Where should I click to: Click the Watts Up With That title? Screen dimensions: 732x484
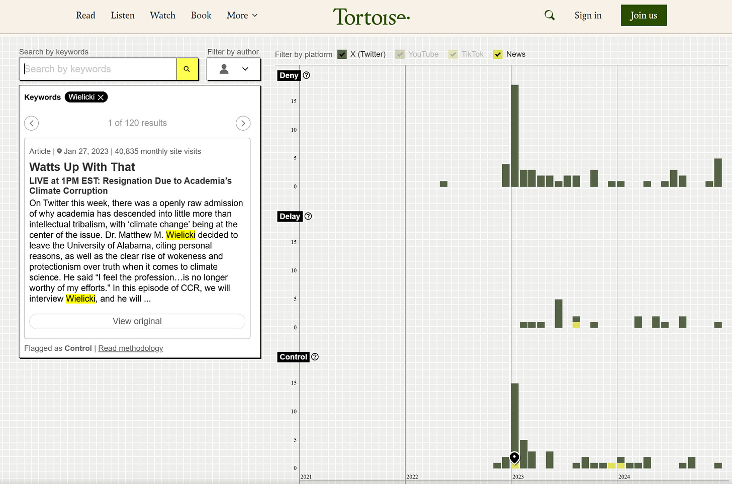point(82,167)
